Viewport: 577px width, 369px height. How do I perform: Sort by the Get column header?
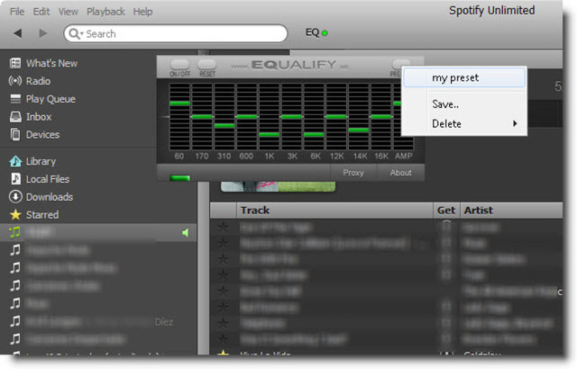click(446, 211)
